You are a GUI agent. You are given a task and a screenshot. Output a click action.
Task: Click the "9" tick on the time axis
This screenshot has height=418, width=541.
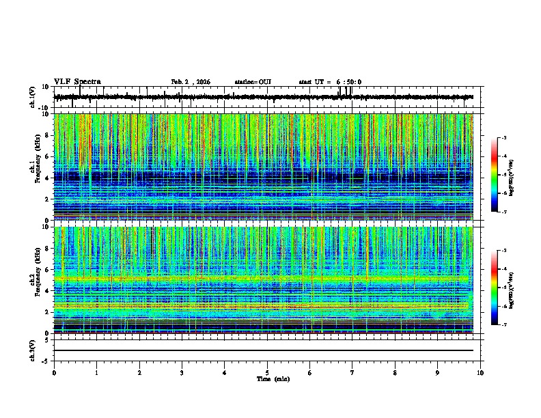coord(437,373)
